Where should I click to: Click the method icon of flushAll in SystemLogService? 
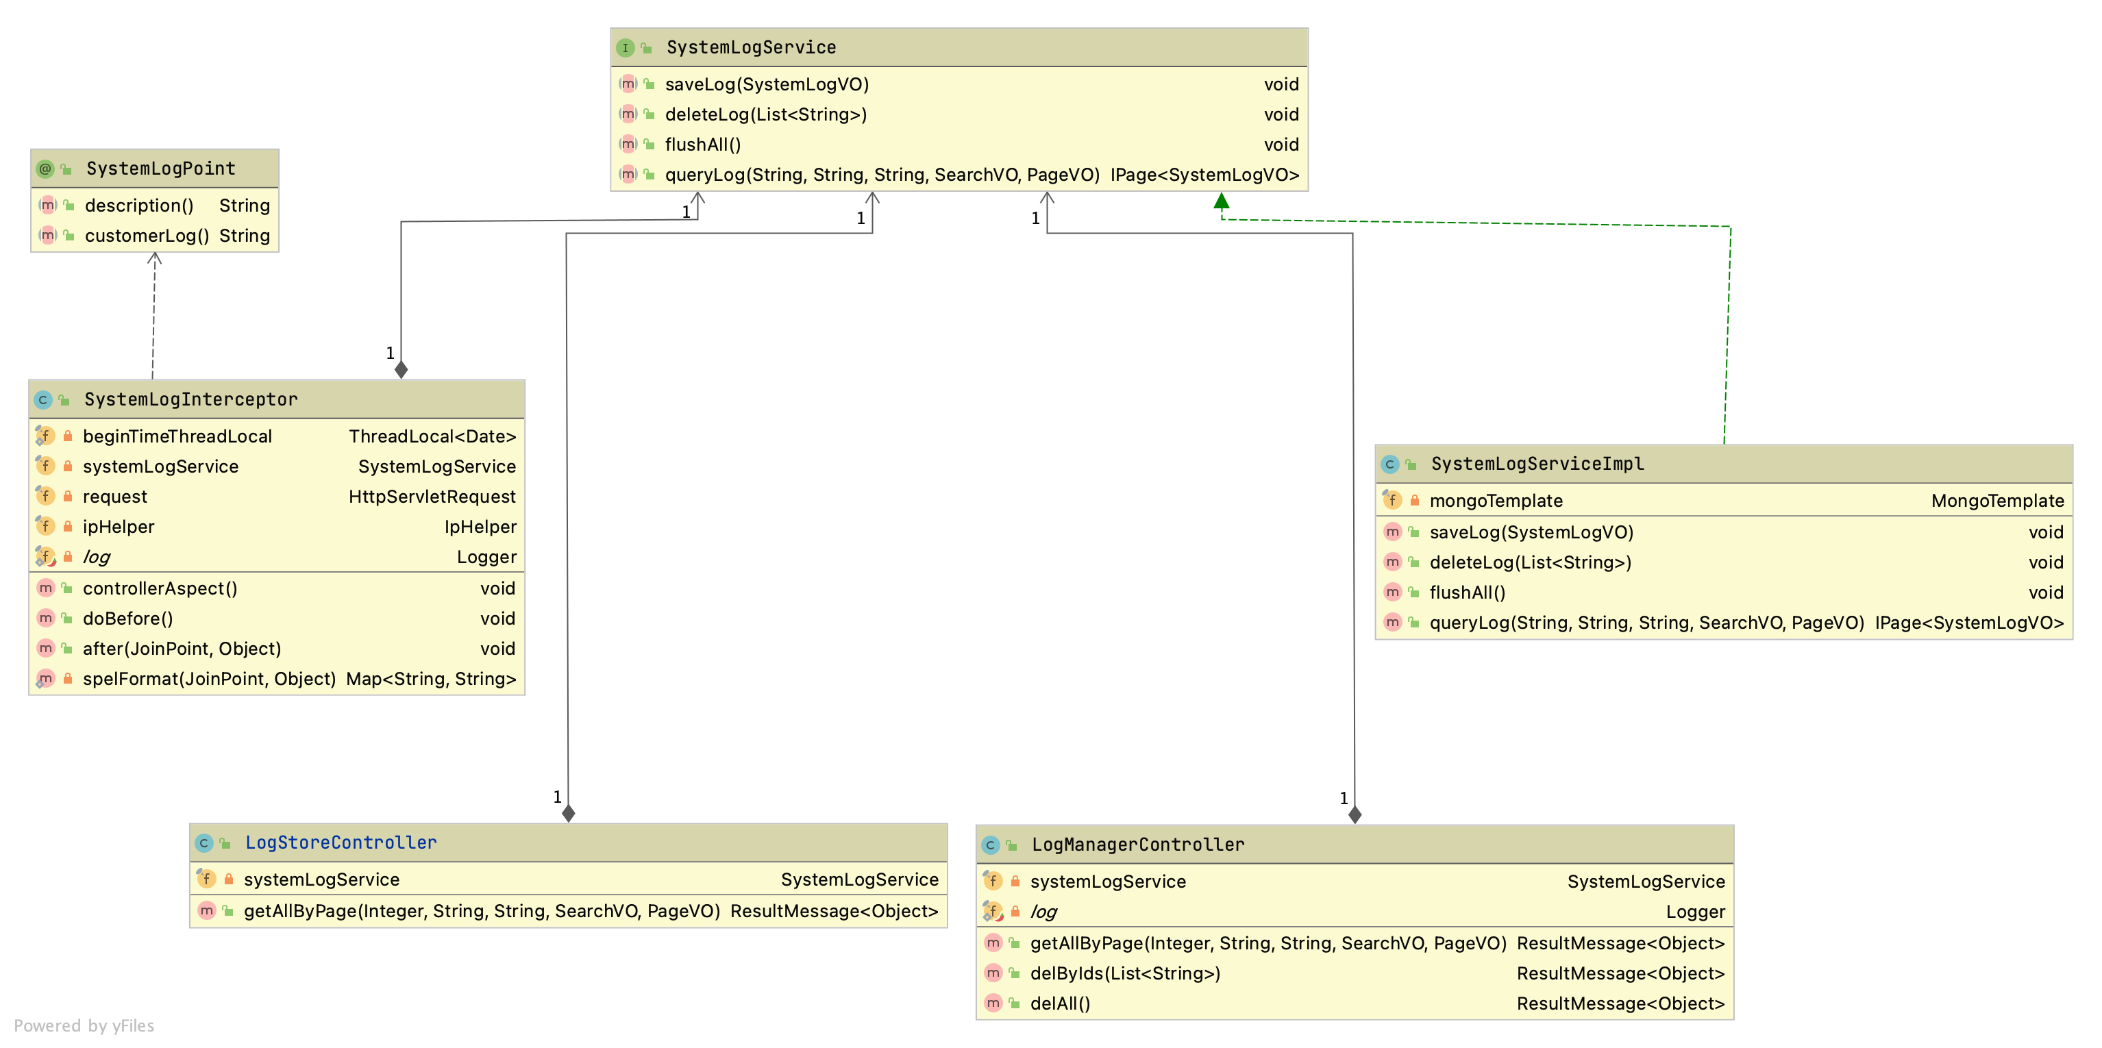click(628, 145)
